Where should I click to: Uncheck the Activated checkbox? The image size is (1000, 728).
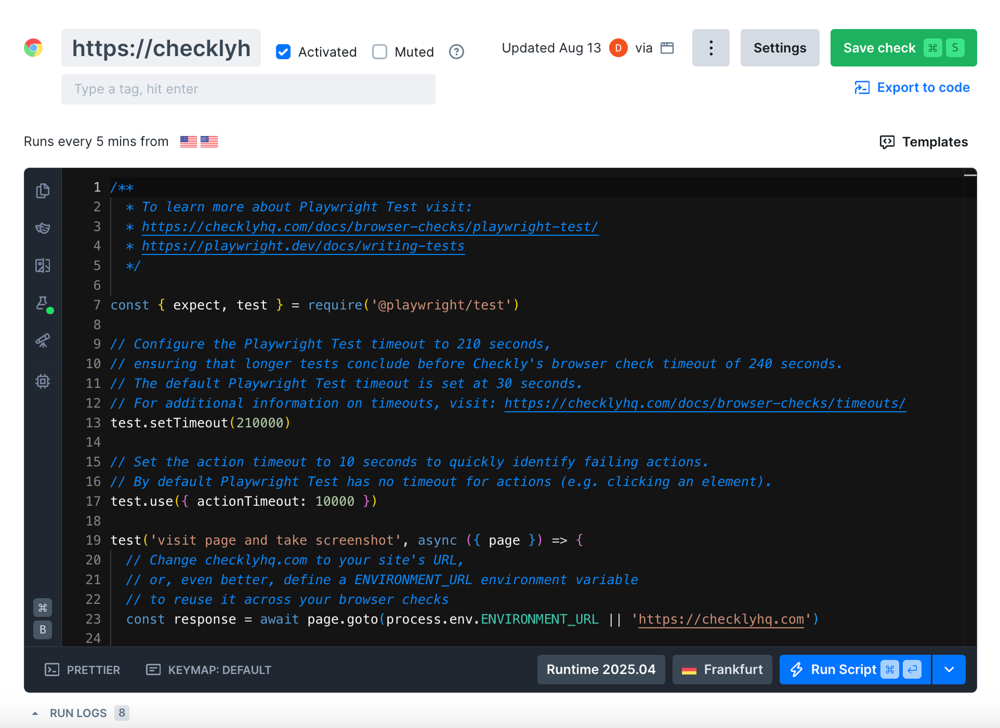[283, 51]
